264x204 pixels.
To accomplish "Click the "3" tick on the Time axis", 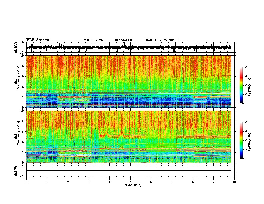I will (x=89, y=182).
